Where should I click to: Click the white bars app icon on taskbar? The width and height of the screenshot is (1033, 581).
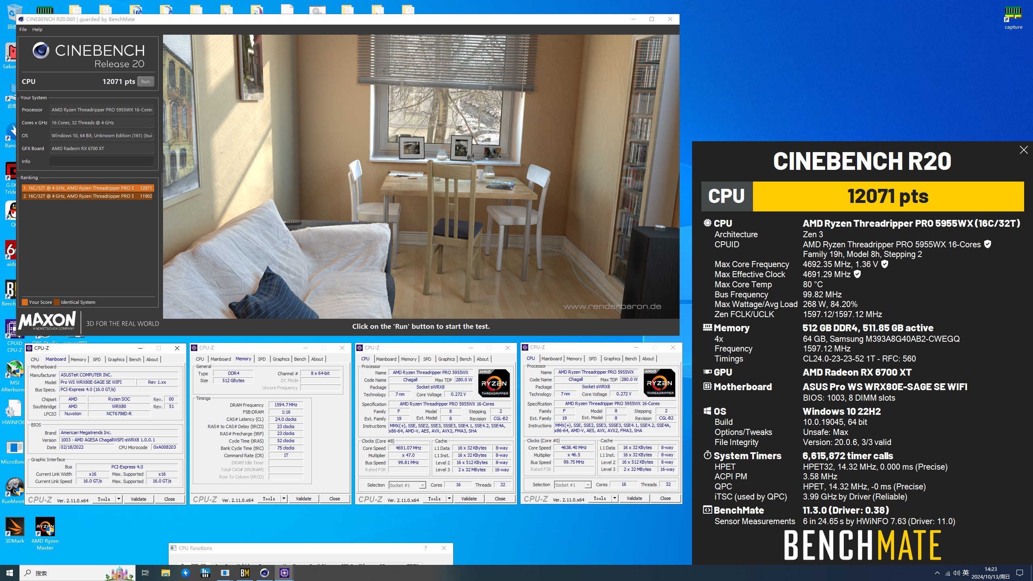click(205, 573)
